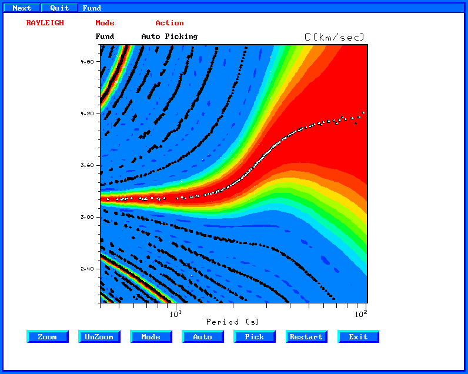Click the Restart button
Viewport: 468px width, 374px height.
(306, 337)
